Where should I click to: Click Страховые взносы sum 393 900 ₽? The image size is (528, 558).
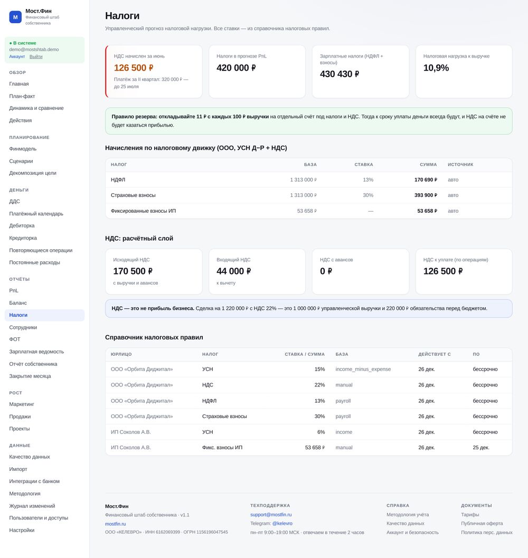click(426, 195)
